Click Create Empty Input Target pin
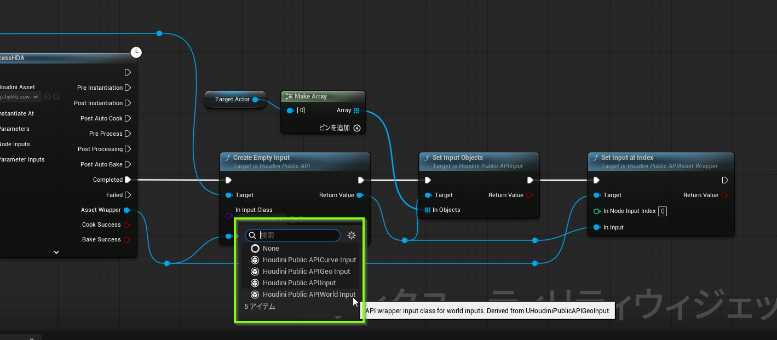The image size is (777, 340). [228, 195]
